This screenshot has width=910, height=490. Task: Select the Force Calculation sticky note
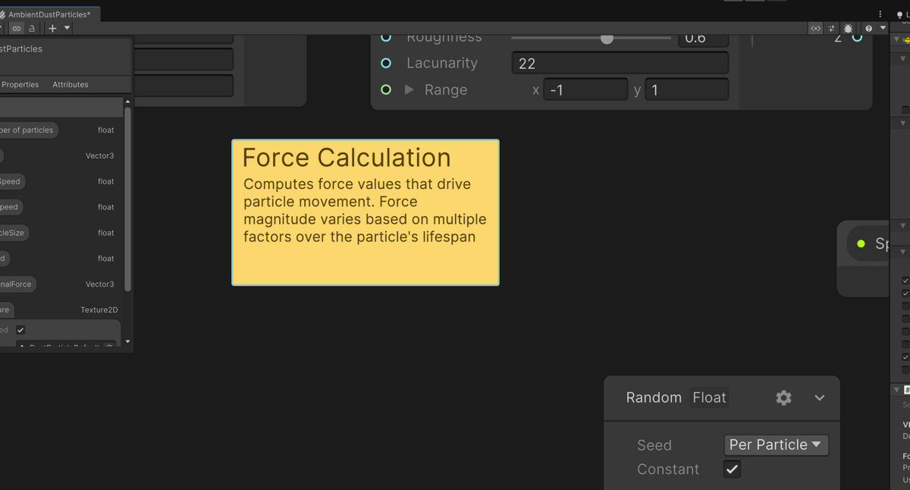click(x=365, y=212)
